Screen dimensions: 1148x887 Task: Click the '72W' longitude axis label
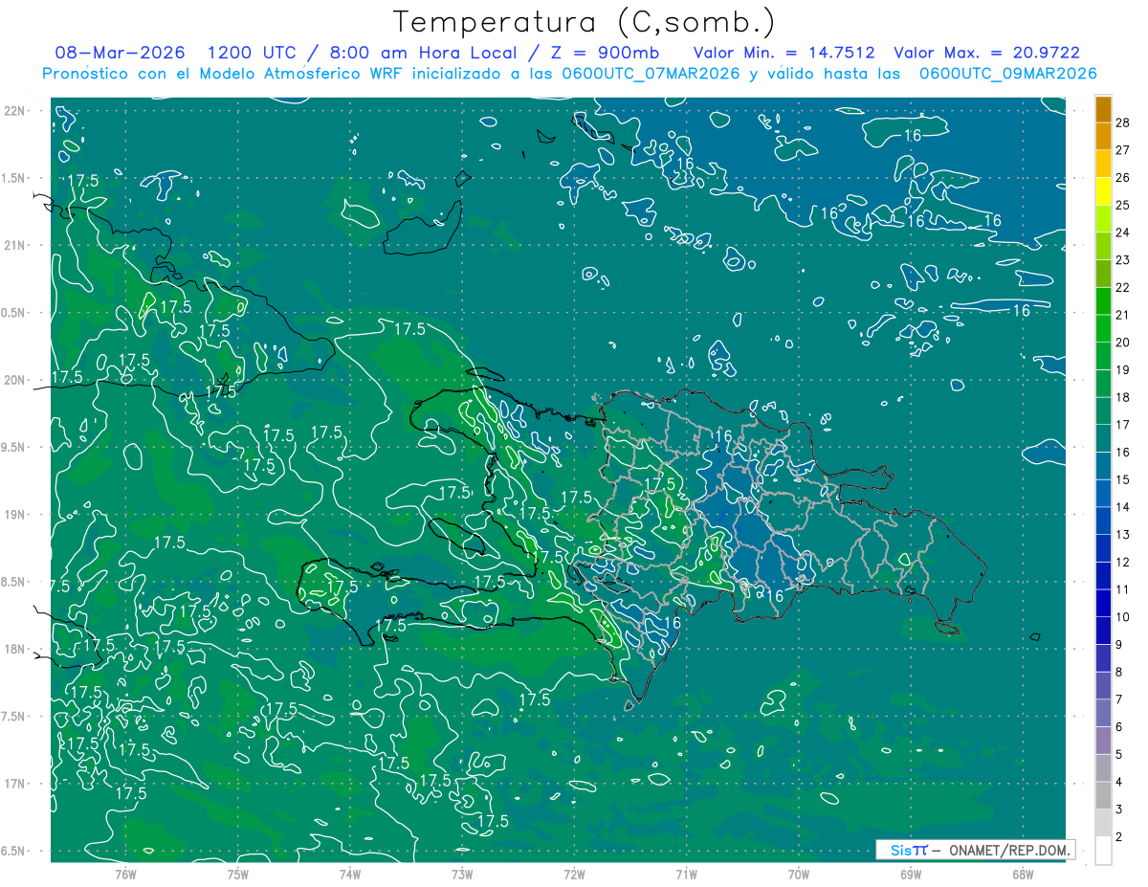pyautogui.click(x=574, y=875)
